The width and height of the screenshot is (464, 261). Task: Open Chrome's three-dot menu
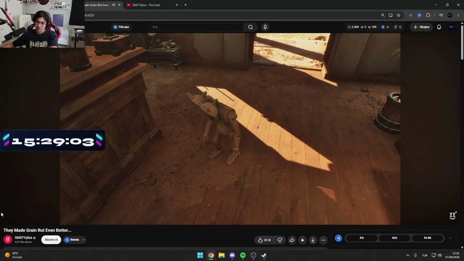click(459, 15)
